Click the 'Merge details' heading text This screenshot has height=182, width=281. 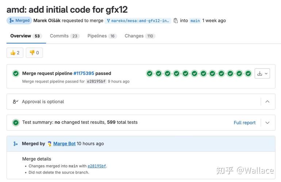tap(36, 159)
